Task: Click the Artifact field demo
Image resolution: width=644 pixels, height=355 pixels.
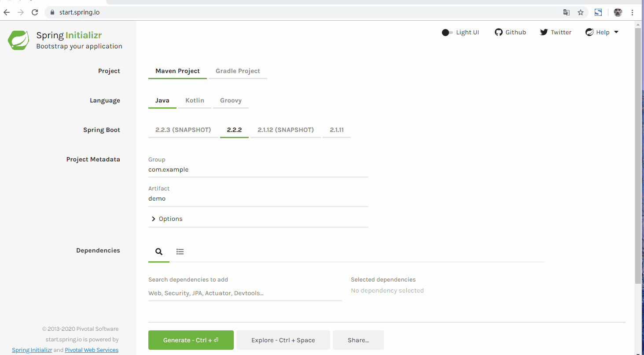Action: click(x=258, y=199)
